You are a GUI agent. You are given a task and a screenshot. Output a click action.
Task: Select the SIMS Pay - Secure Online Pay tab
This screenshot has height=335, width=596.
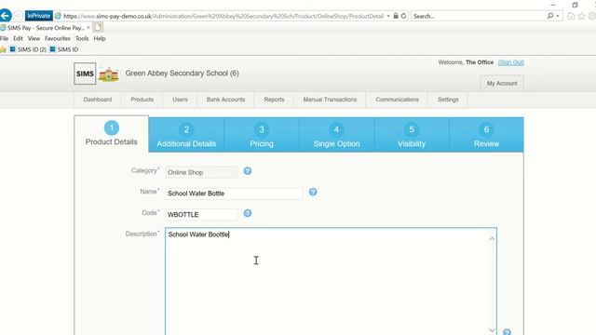45,28
